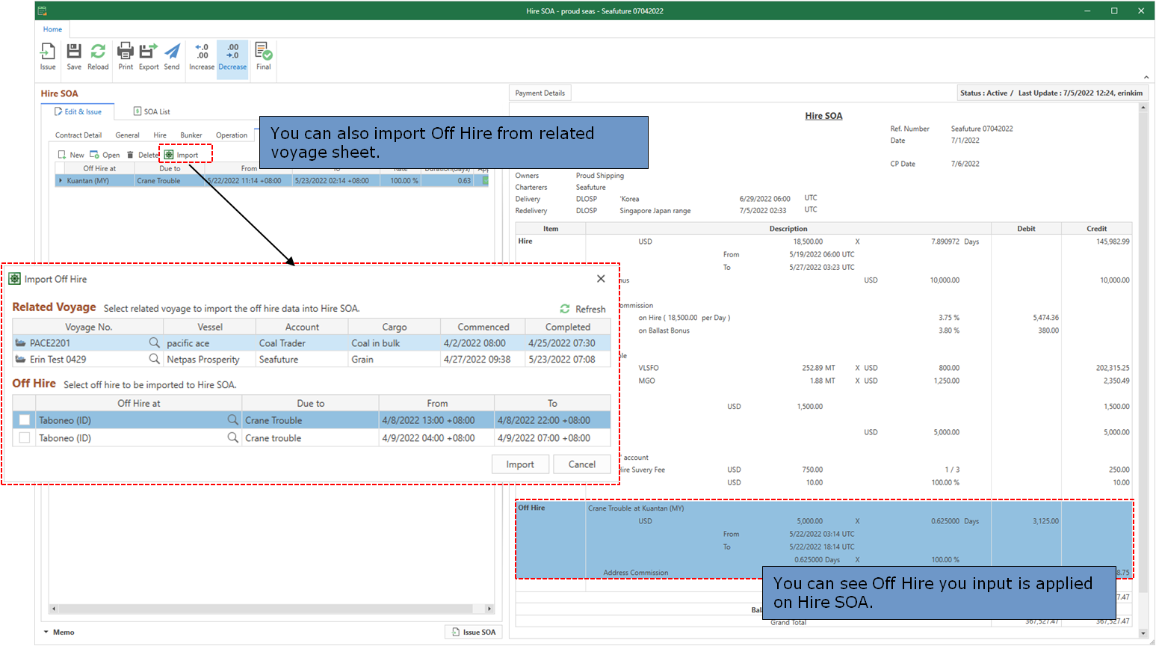Refresh the related voyage list
The height and width of the screenshot is (646, 1156).
tap(583, 309)
